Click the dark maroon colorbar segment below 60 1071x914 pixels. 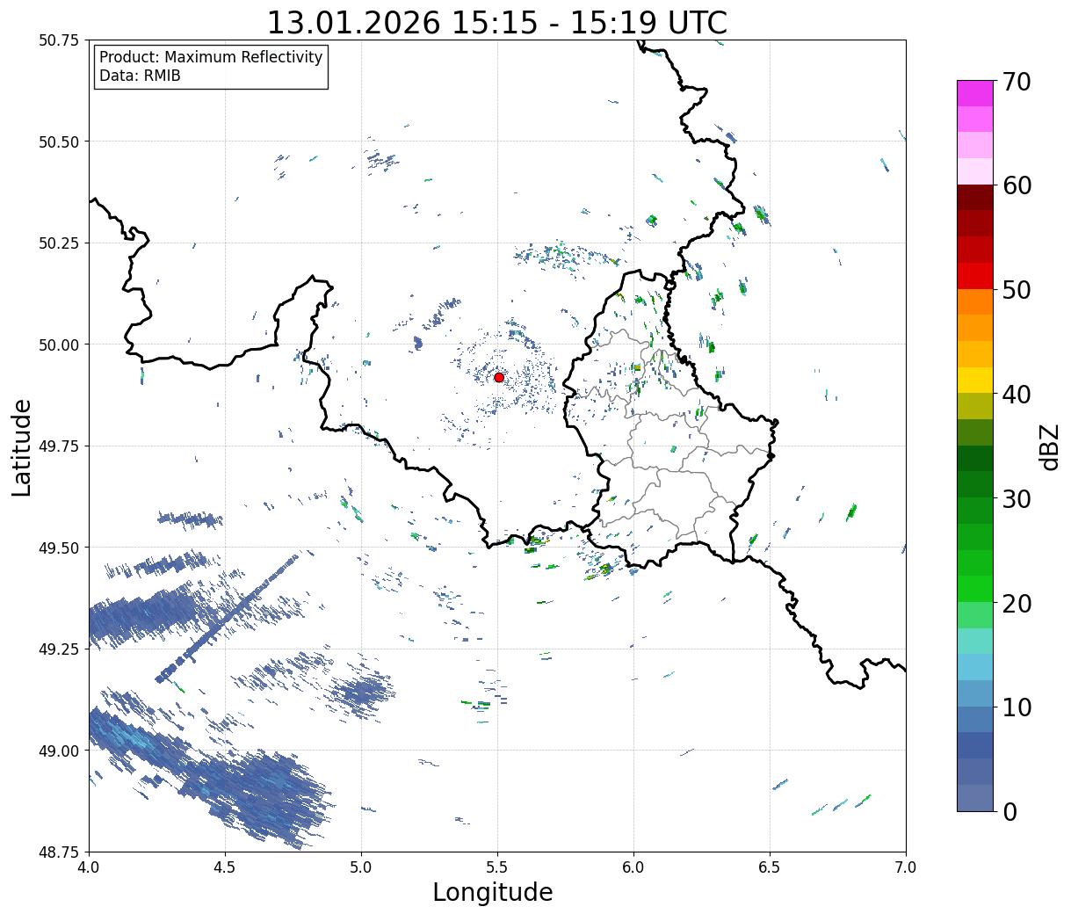tap(975, 198)
